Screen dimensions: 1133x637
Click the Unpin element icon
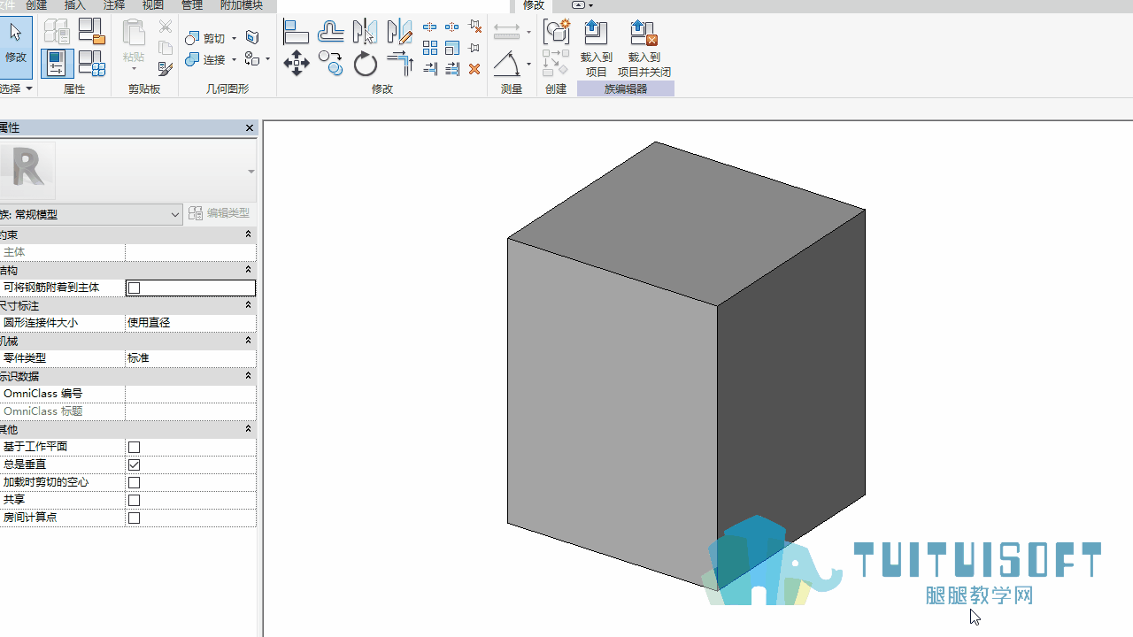coord(474,27)
